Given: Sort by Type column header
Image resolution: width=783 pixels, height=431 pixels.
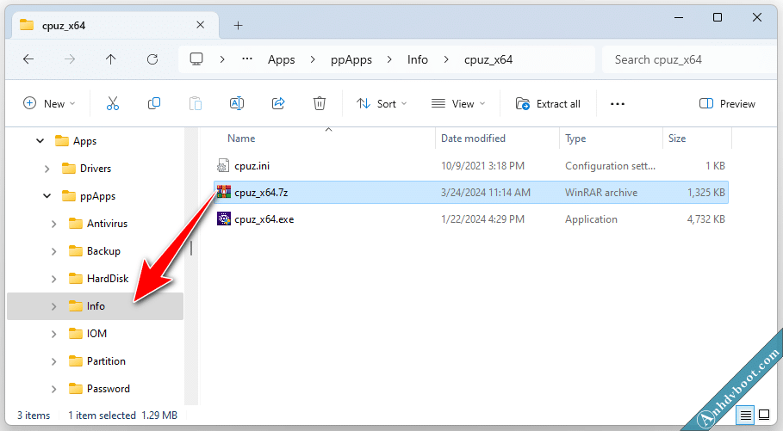Looking at the screenshot, I should [575, 139].
